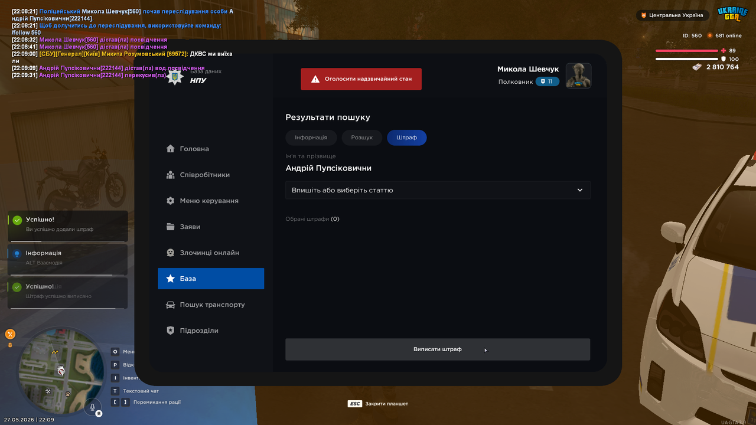Click the P key hint button
This screenshot has height=425, width=756.
(115, 365)
